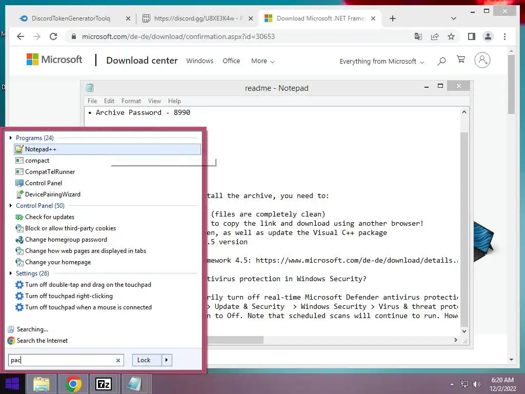Open Notepad File menu
Image resolution: width=525 pixels, height=394 pixels.
(x=92, y=101)
